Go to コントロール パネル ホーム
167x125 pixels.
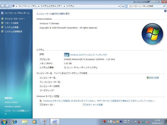[17, 13]
